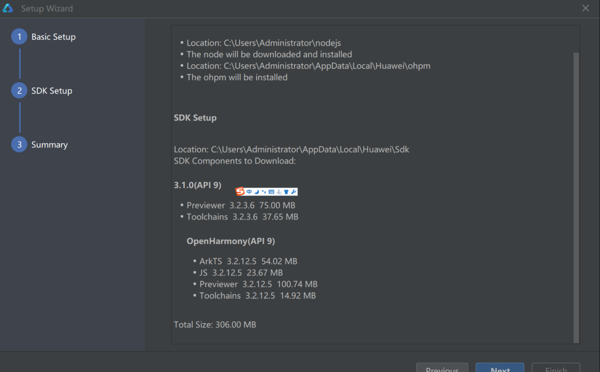Toggle Chinese/English input mode on IME bar
The image size is (600, 372).
coord(249,192)
